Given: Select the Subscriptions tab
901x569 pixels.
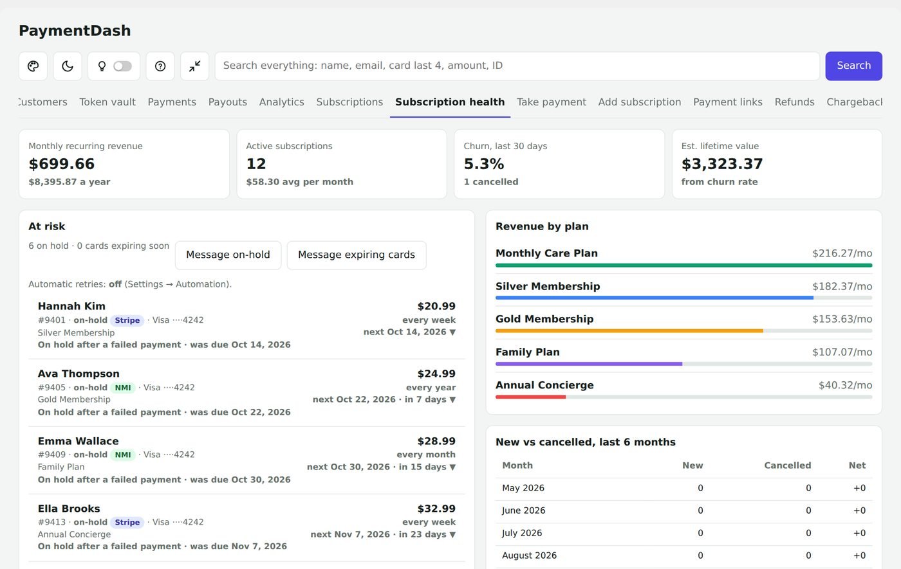Looking at the screenshot, I should pyautogui.click(x=349, y=102).
